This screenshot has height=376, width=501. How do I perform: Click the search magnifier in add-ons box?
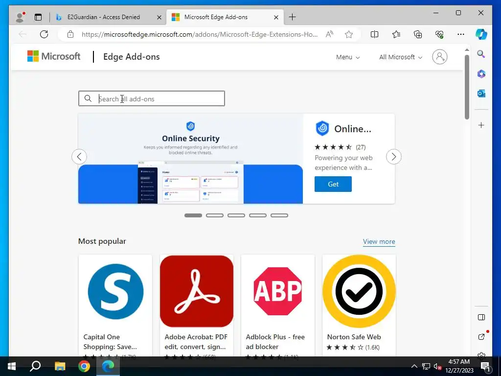[x=88, y=98]
